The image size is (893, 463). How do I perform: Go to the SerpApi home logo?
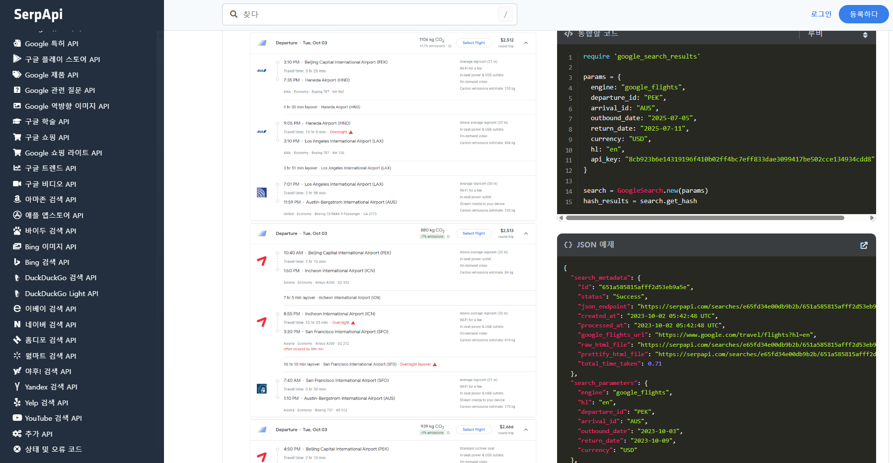point(38,14)
